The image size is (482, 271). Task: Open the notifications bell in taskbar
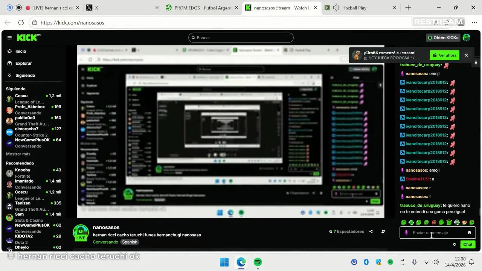pyautogui.click(x=471, y=262)
